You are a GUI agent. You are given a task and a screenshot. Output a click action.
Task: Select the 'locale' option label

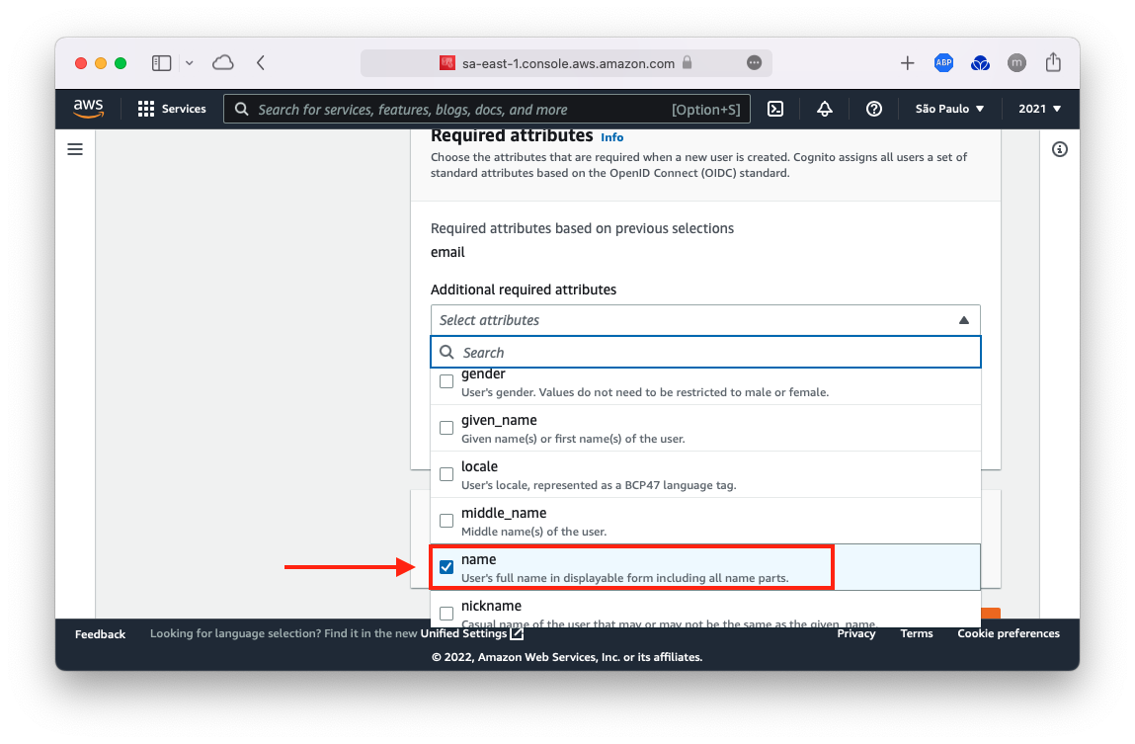coord(479,466)
